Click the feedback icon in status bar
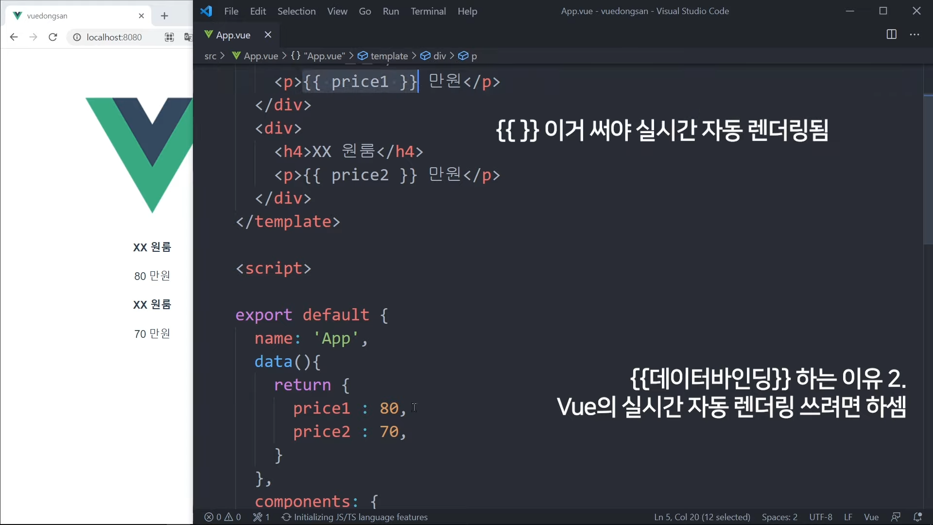 [896, 517]
